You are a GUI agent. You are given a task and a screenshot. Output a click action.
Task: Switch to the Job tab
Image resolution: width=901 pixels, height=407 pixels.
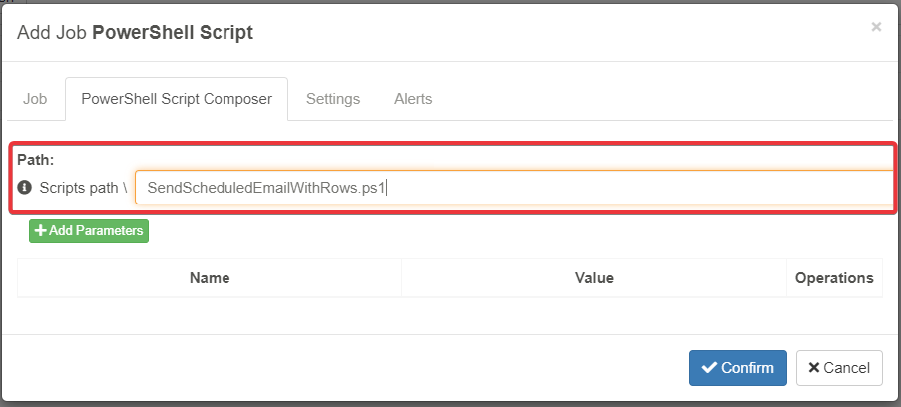coord(35,99)
